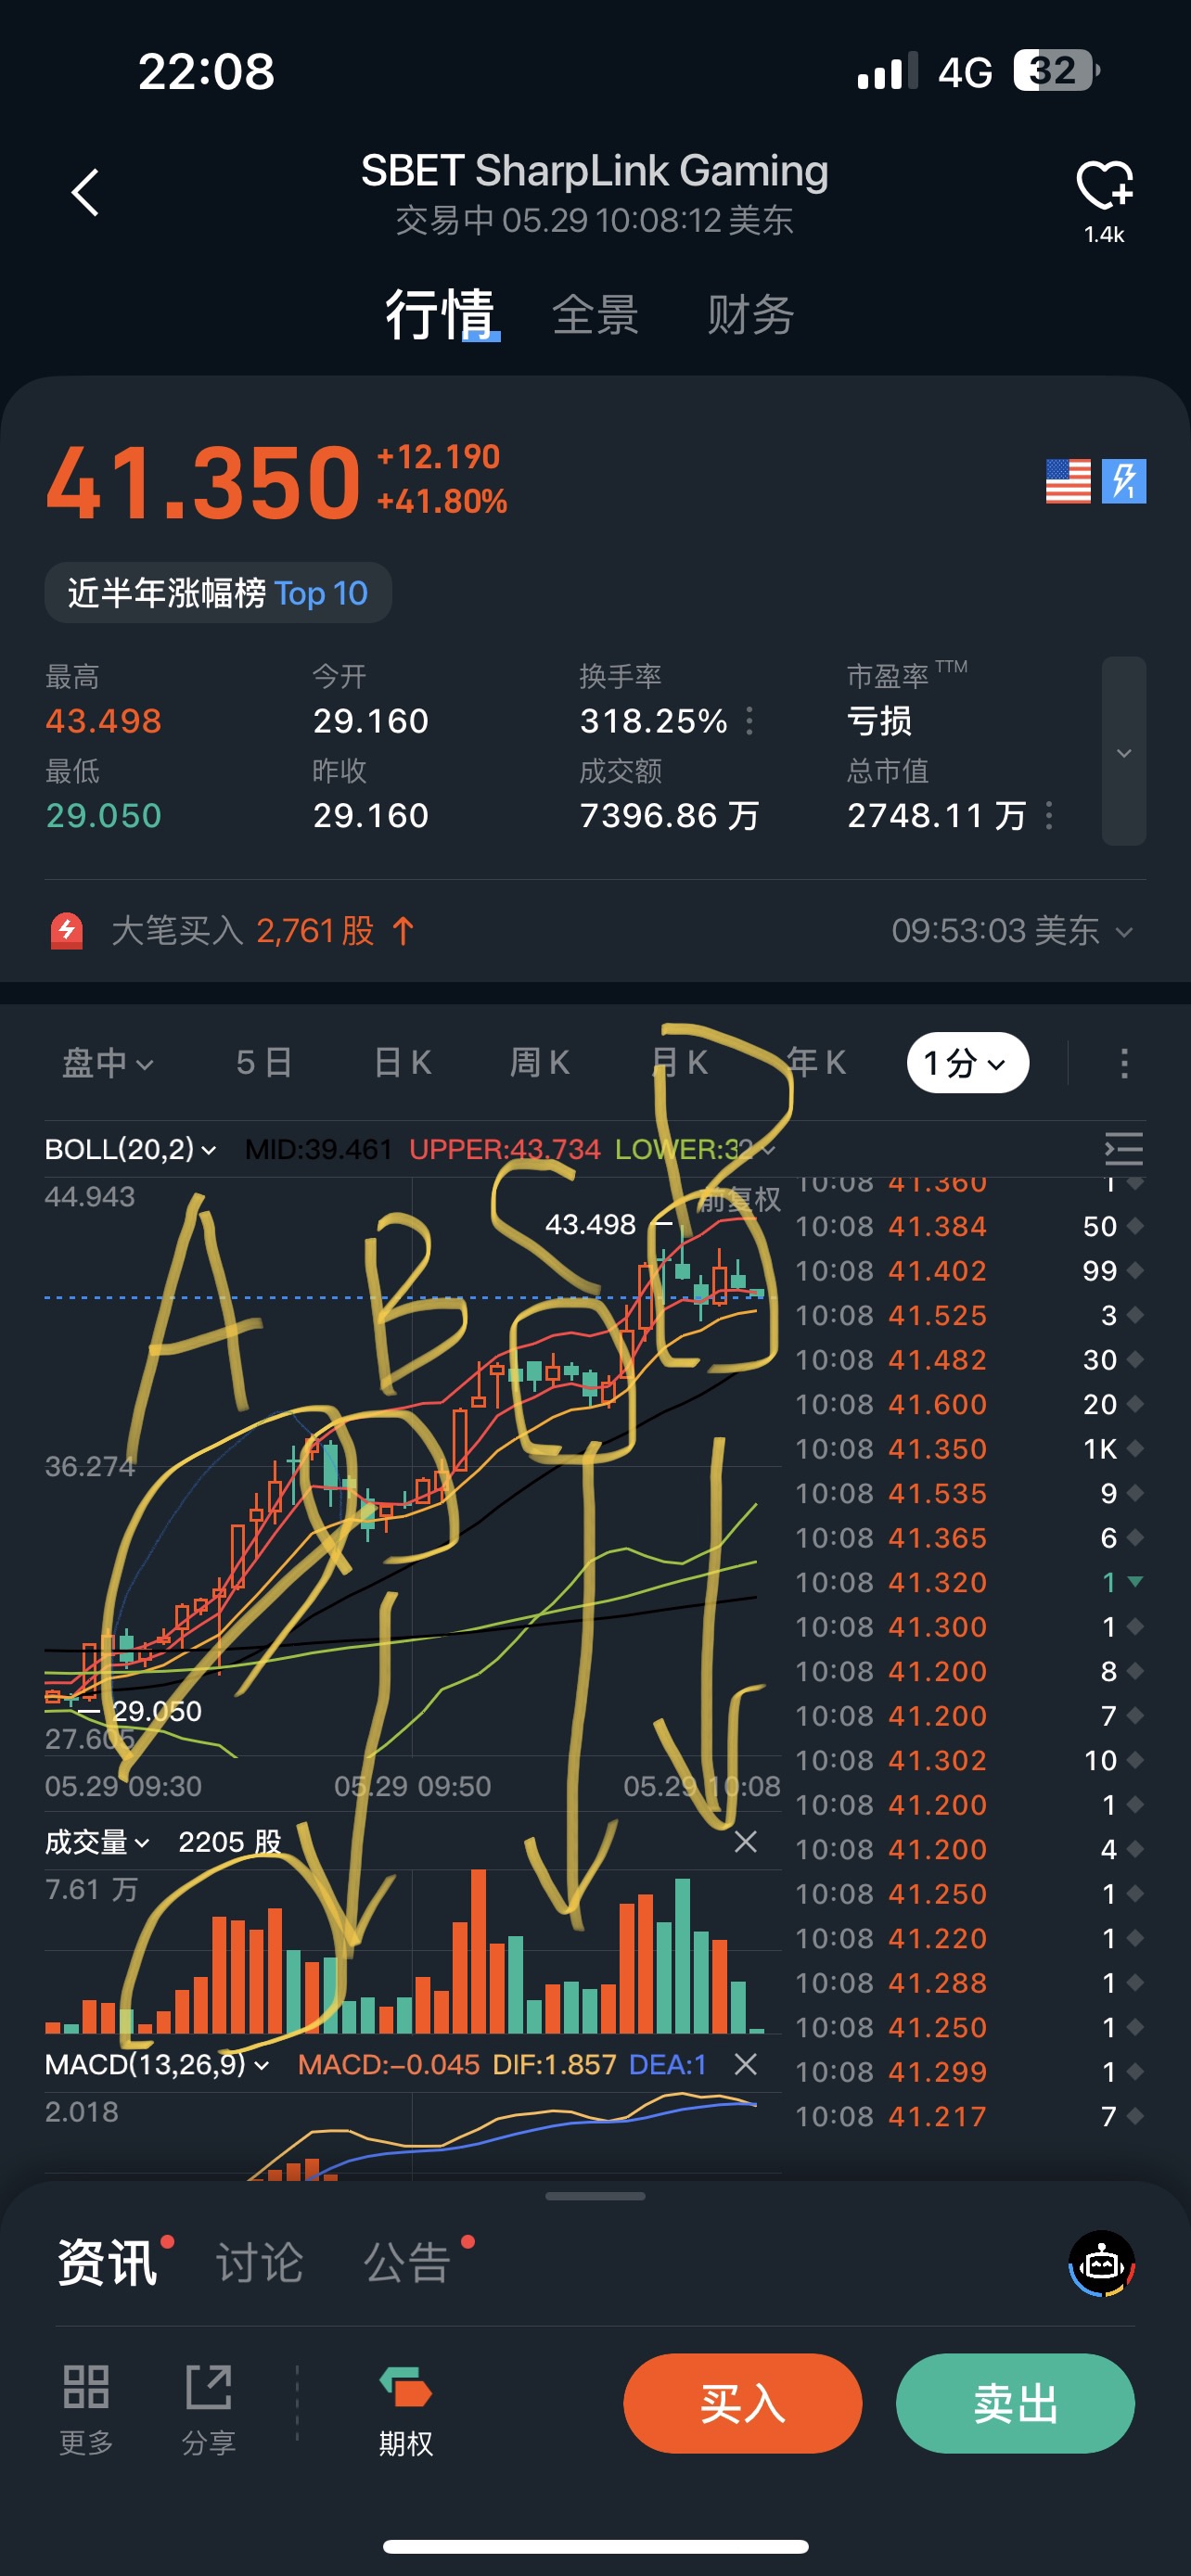
Task: Switch to the 财务 tab
Action: coord(750,315)
